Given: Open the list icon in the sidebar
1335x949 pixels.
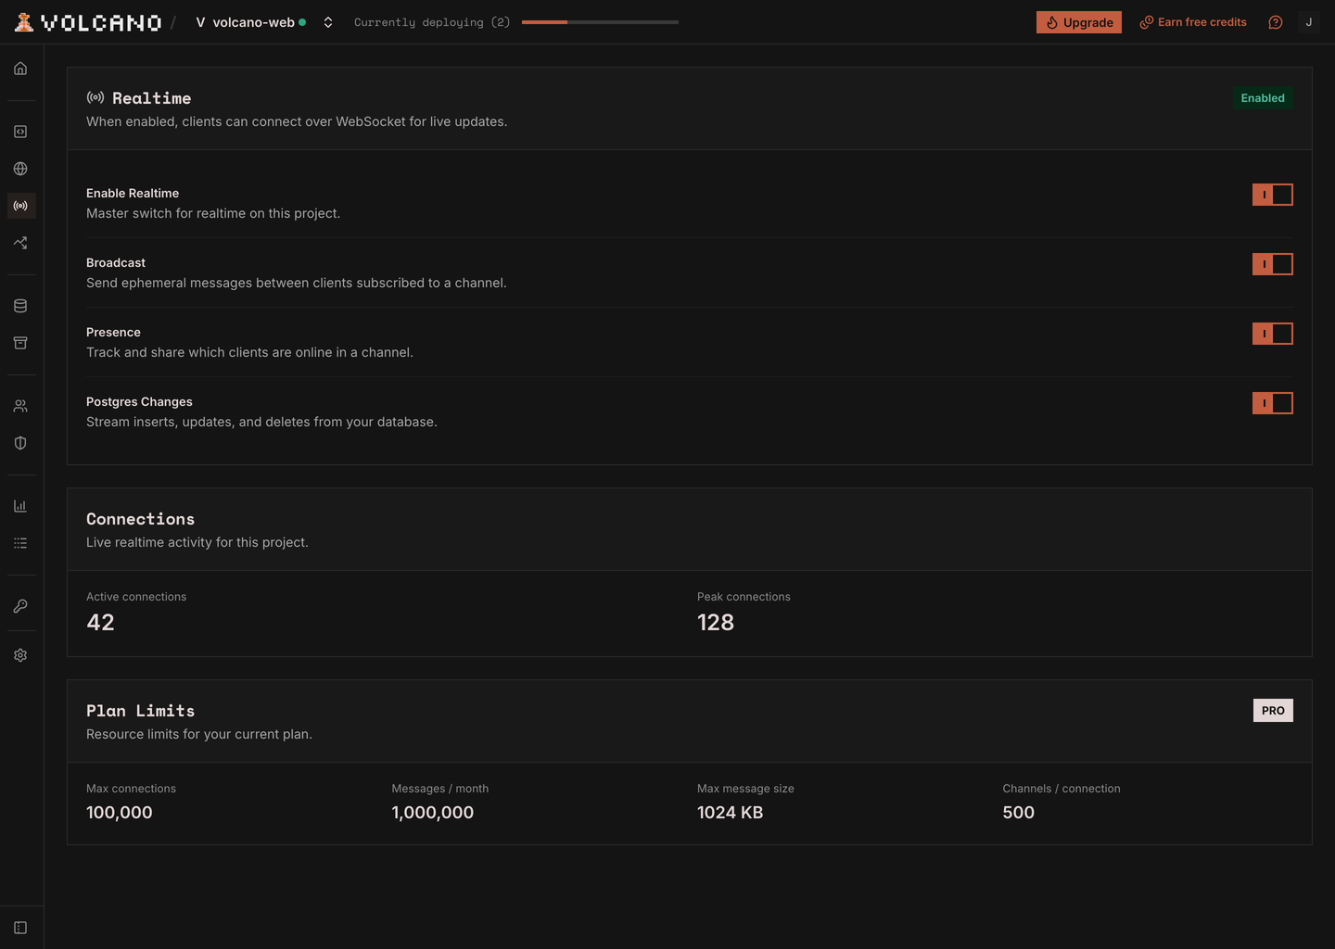Looking at the screenshot, I should 20,543.
